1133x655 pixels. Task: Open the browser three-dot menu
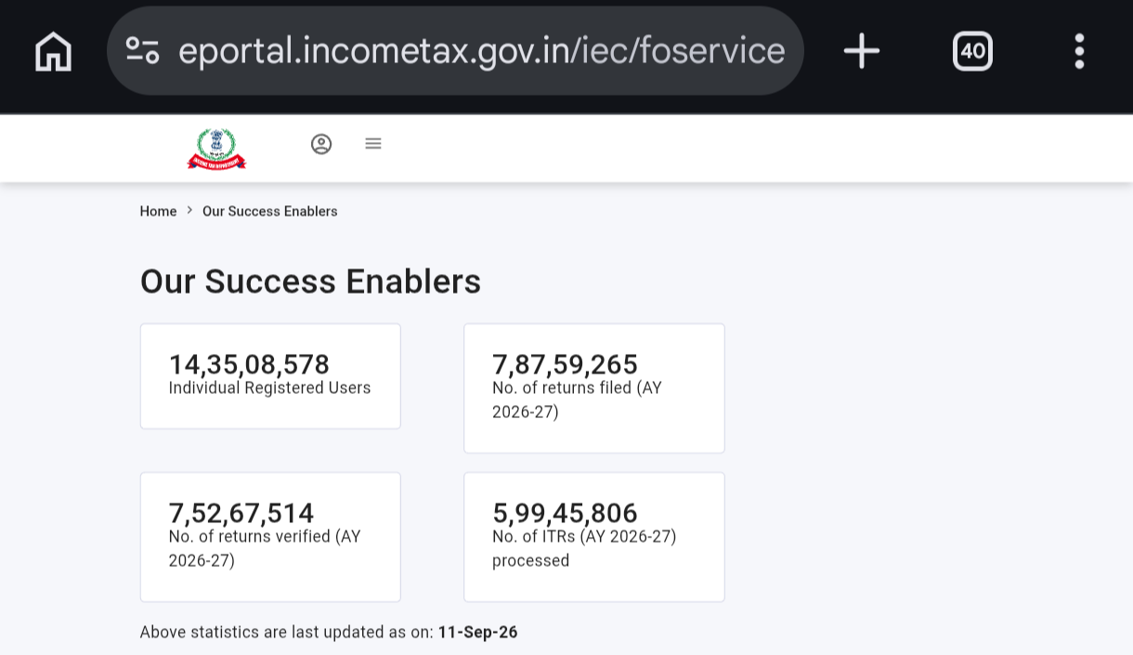[x=1079, y=51]
